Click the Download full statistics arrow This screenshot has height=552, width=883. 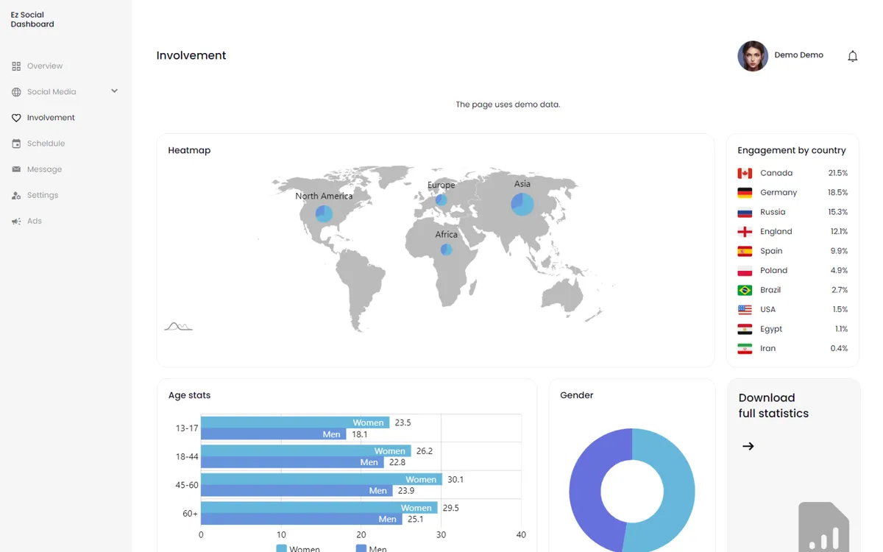(748, 446)
